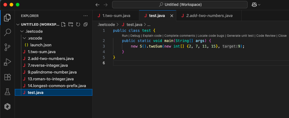
Task: Click the word main in the code
Action: click(x=169, y=41)
